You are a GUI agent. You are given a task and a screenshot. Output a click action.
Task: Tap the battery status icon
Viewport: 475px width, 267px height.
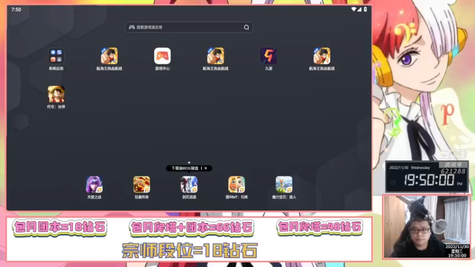pyautogui.click(x=365, y=9)
